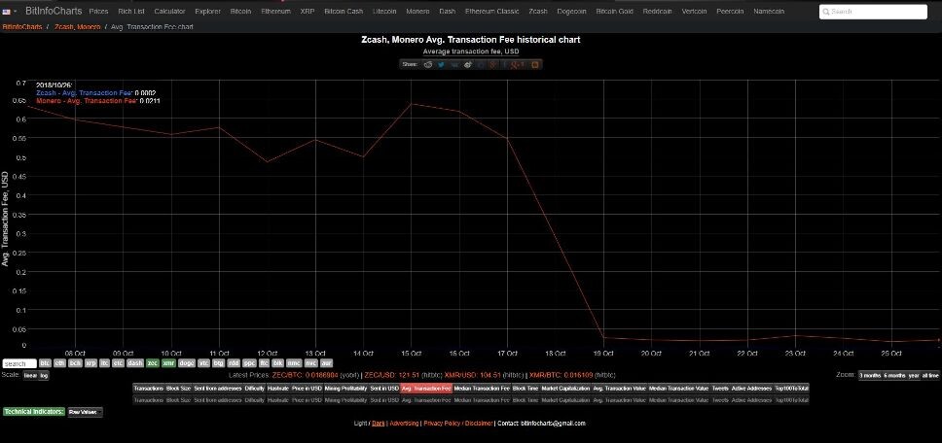Share chart via VK icon
The width and height of the screenshot is (942, 443).
tap(454, 65)
